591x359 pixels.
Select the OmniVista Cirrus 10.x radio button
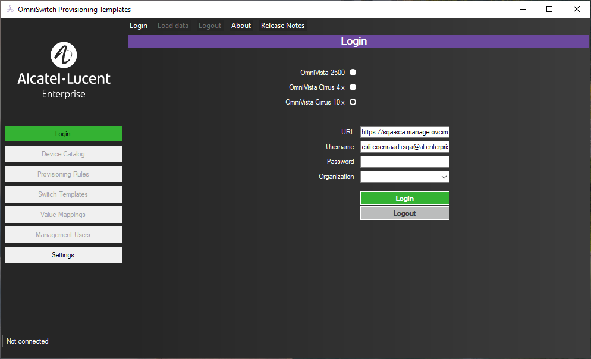click(353, 102)
